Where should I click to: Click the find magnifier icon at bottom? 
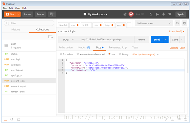click(x=12, y=119)
